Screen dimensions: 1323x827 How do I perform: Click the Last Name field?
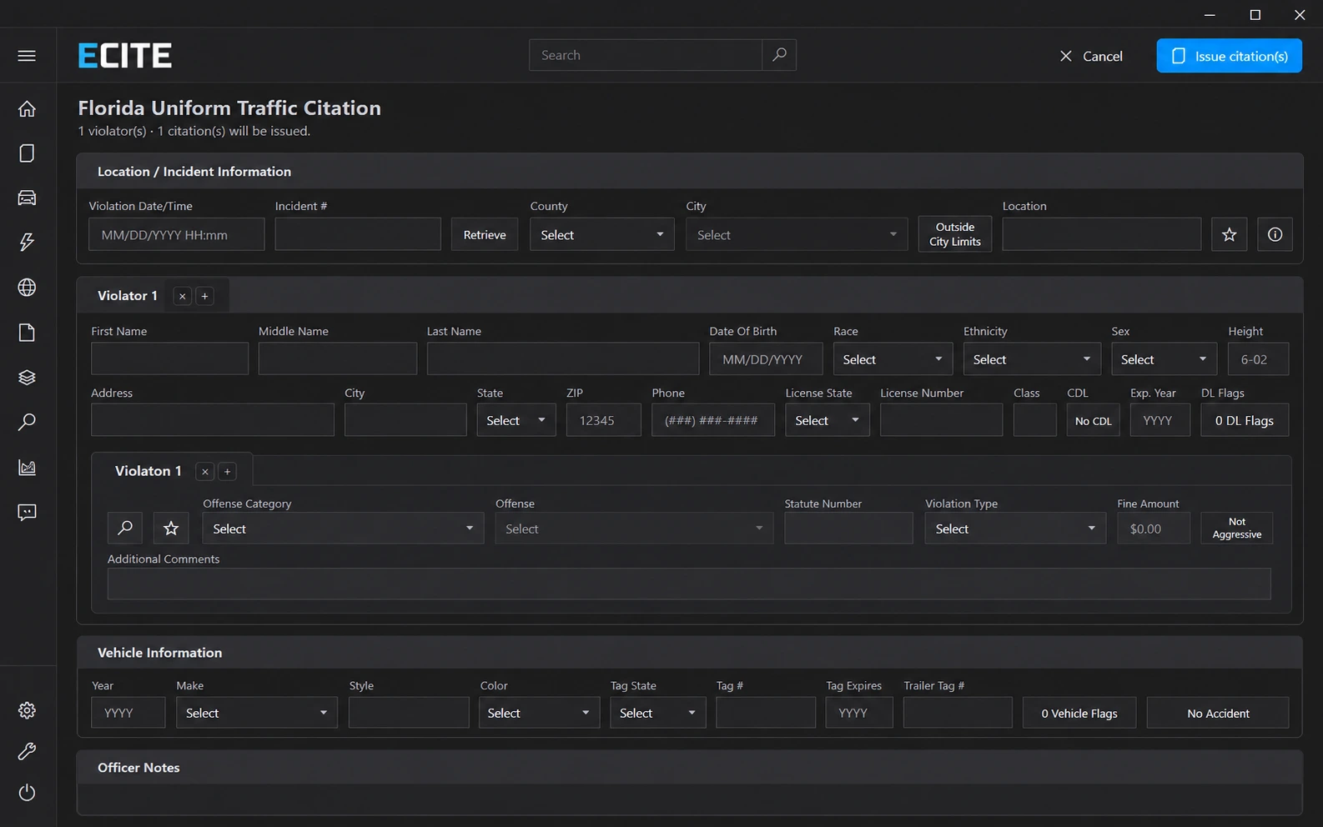pyautogui.click(x=563, y=359)
